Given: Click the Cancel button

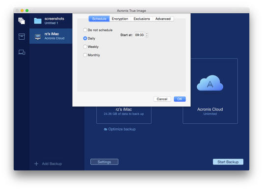Looking at the screenshot, I should 162,99.
